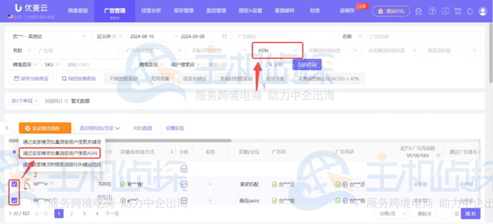The width and height of the screenshot is (493, 224).
Task: Switch to 监控管理 tab
Action: (216, 11)
